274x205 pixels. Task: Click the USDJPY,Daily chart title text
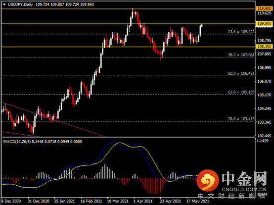20,4
